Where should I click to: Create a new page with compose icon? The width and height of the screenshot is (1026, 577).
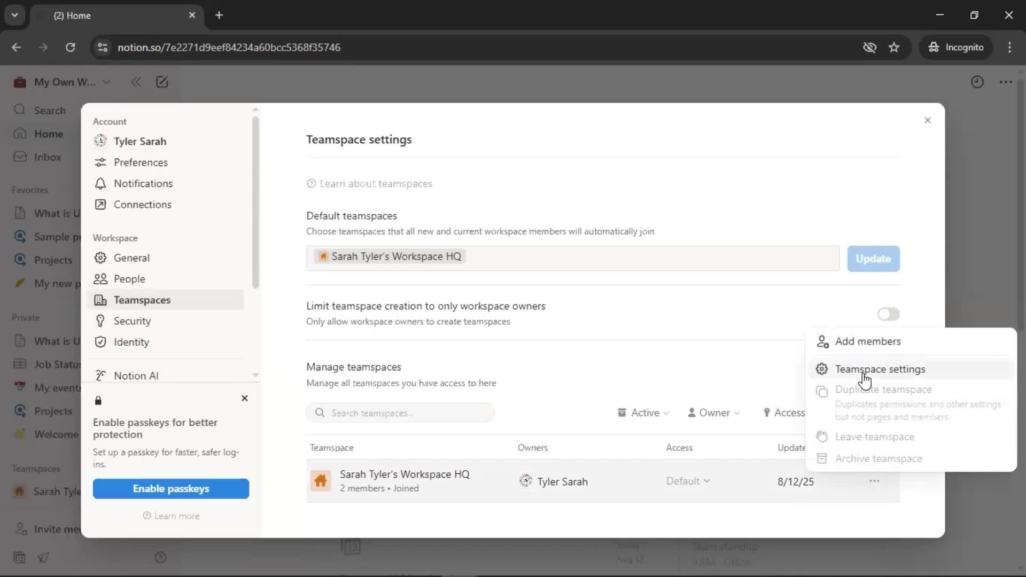pos(162,82)
